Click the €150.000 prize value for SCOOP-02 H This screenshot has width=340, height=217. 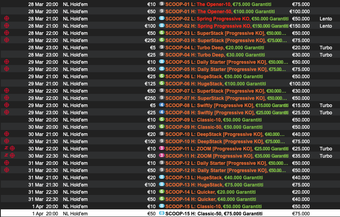299,26
